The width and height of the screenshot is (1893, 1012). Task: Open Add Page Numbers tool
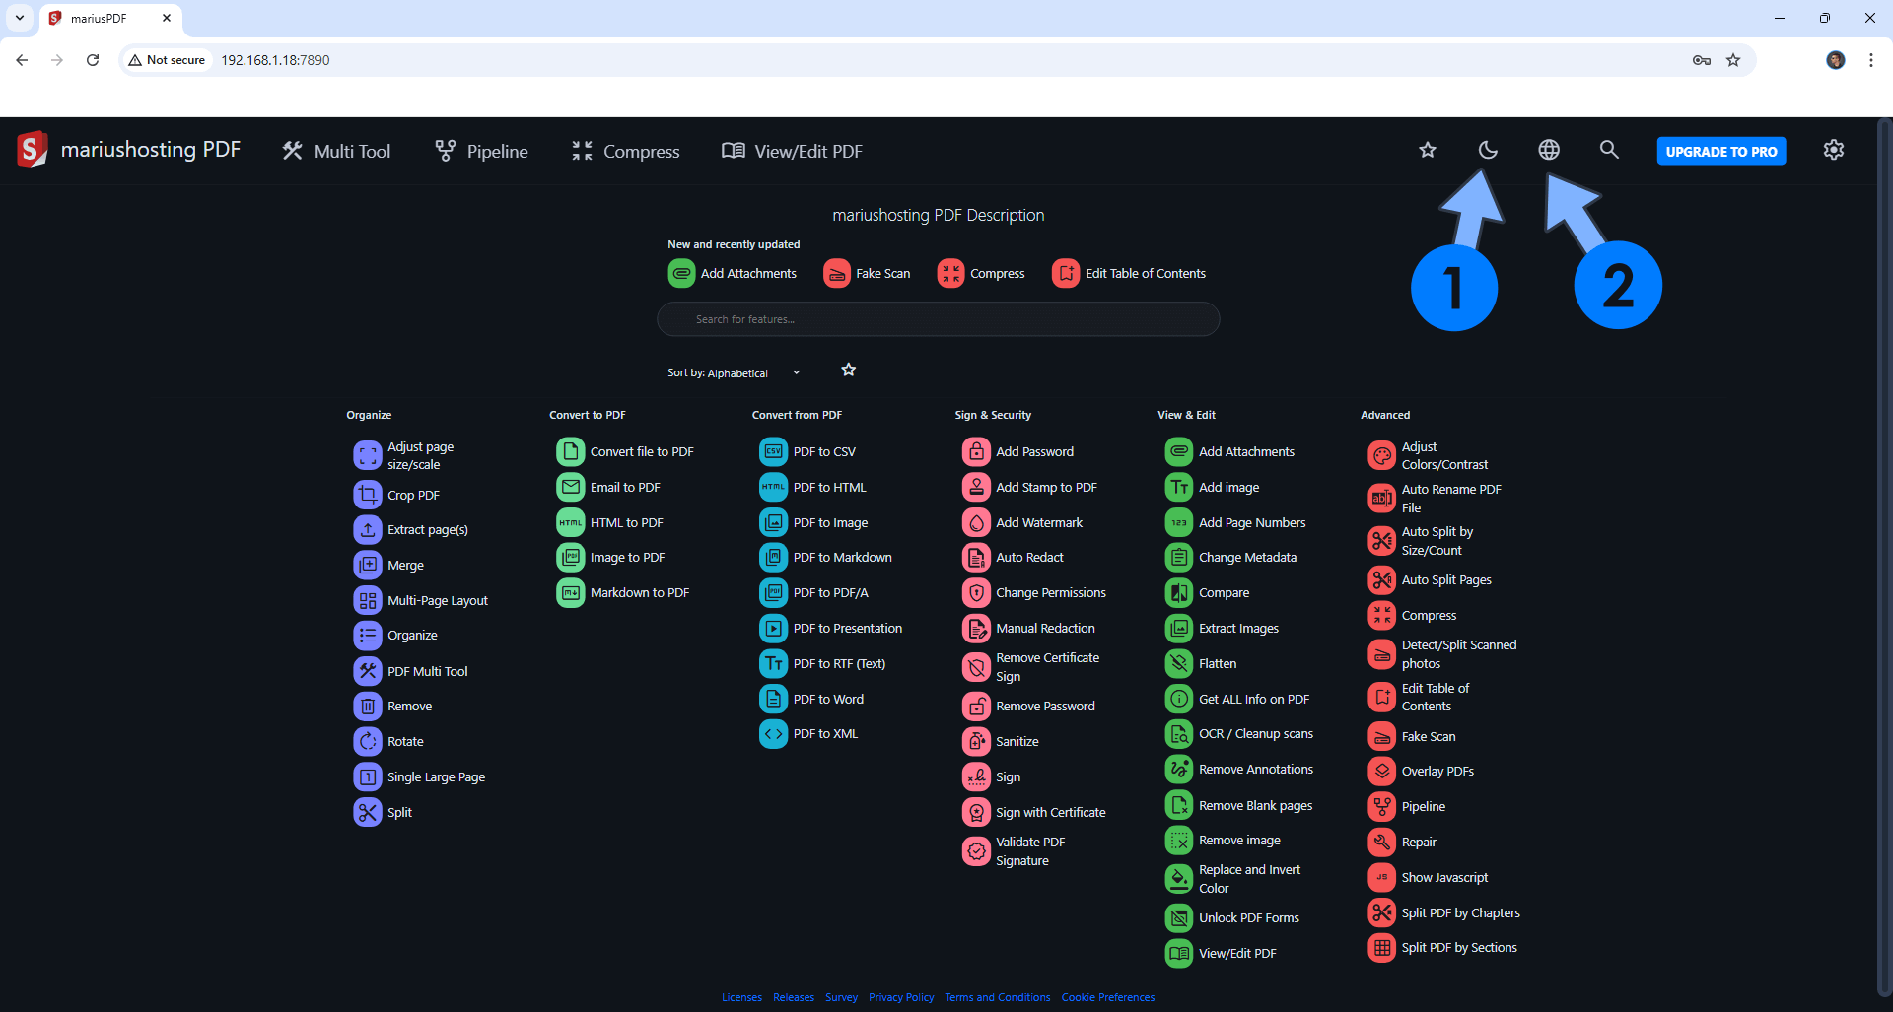[x=1236, y=522]
